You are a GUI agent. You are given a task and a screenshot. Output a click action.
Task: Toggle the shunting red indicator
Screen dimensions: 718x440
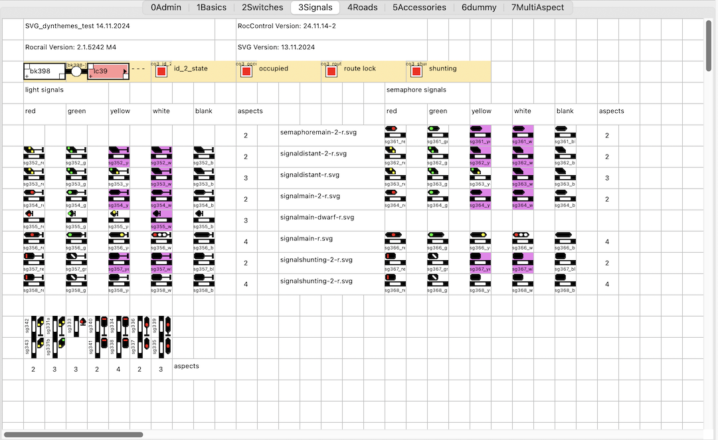pyautogui.click(x=416, y=72)
